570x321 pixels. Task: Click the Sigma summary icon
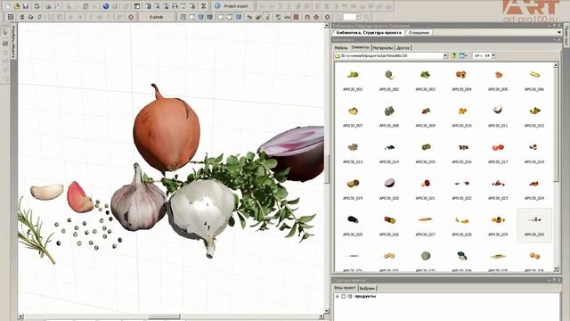[x=204, y=6]
